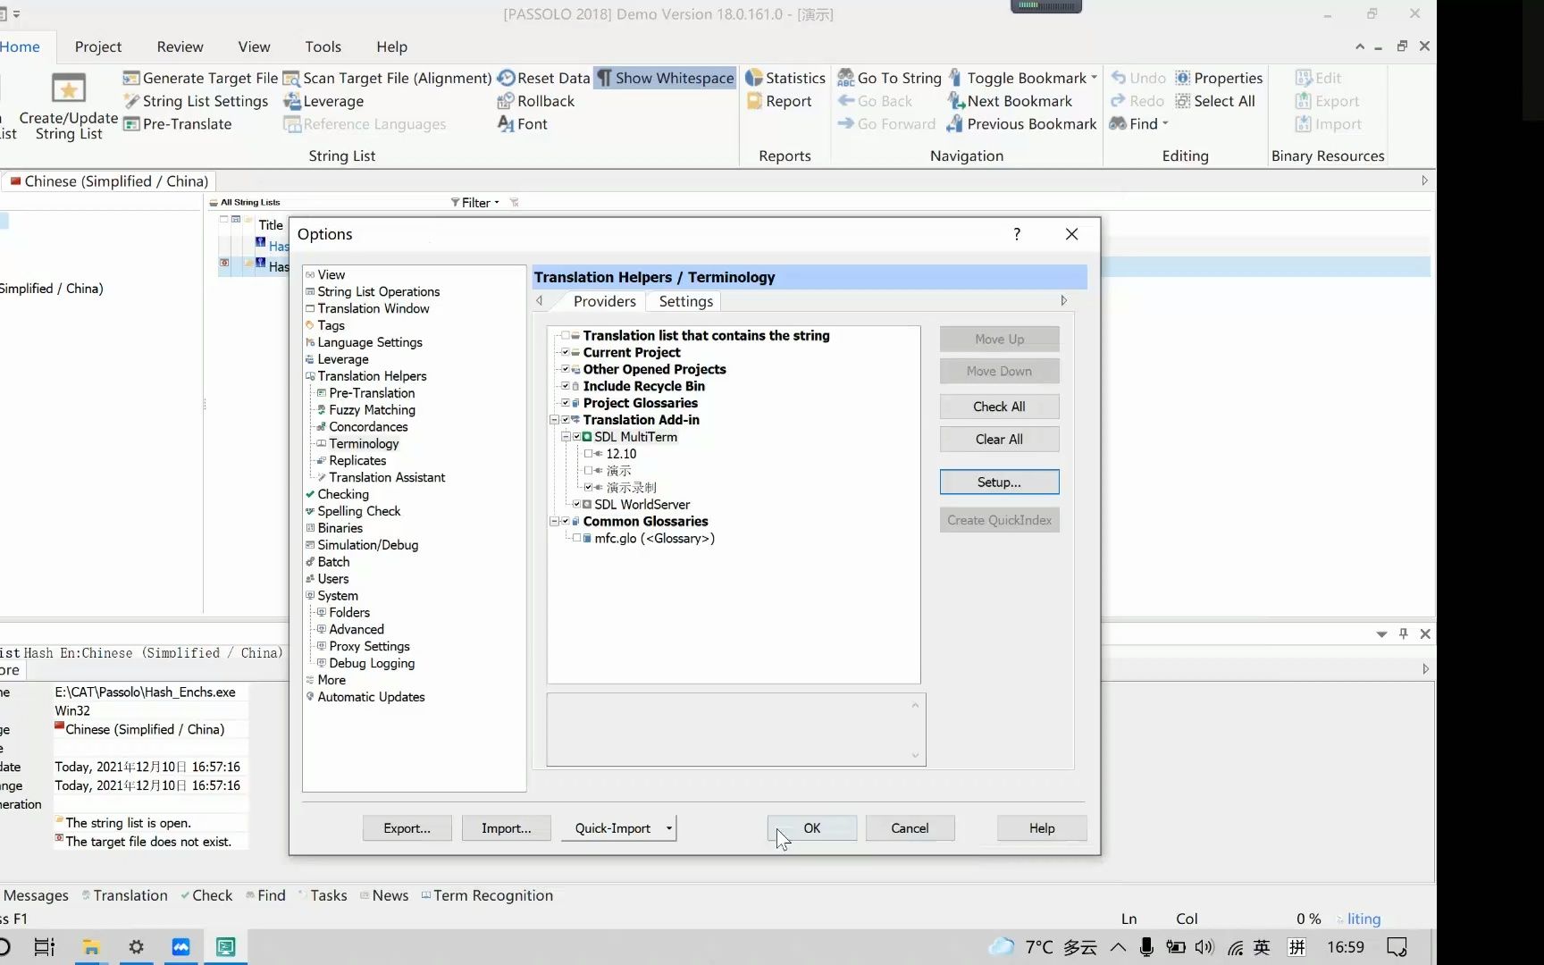Toggle the SDL MultiTerm checkbox
This screenshot has width=1544, height=965.
(x=576, y=437)
